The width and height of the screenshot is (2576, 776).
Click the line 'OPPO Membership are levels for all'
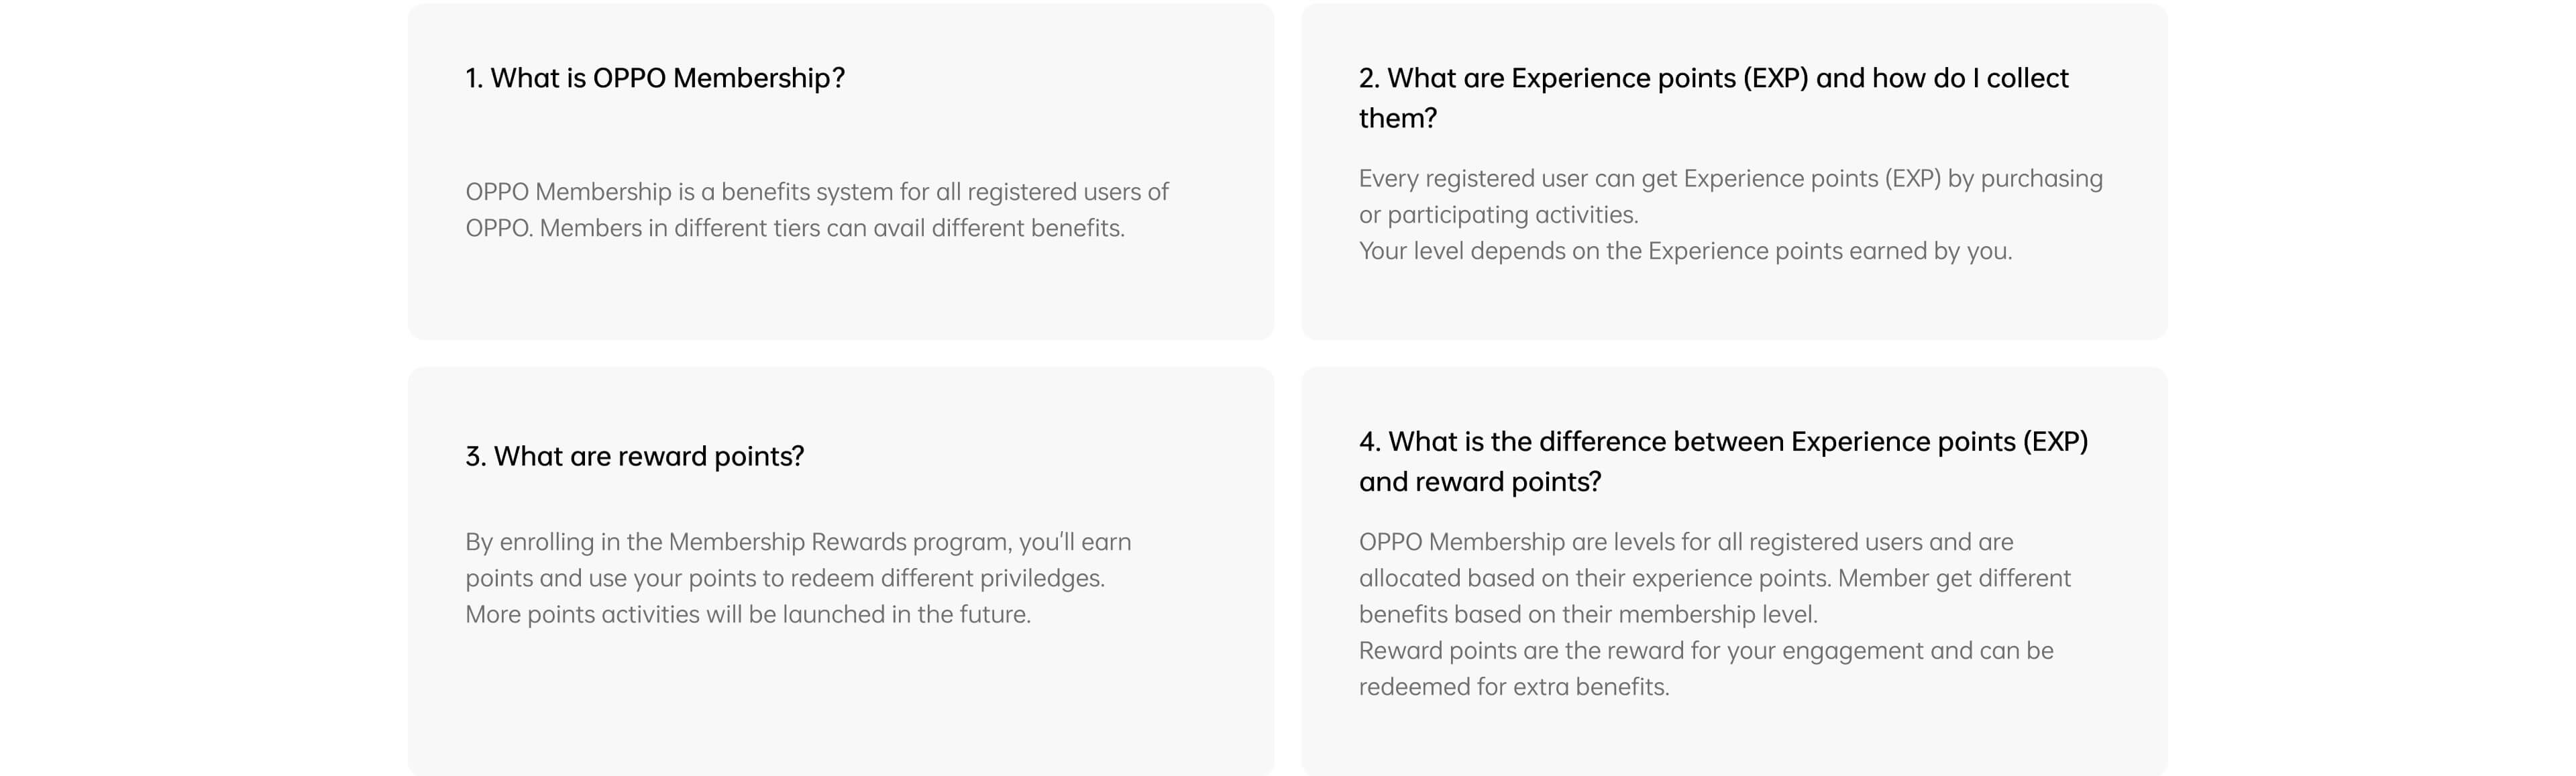[1685, 542]
